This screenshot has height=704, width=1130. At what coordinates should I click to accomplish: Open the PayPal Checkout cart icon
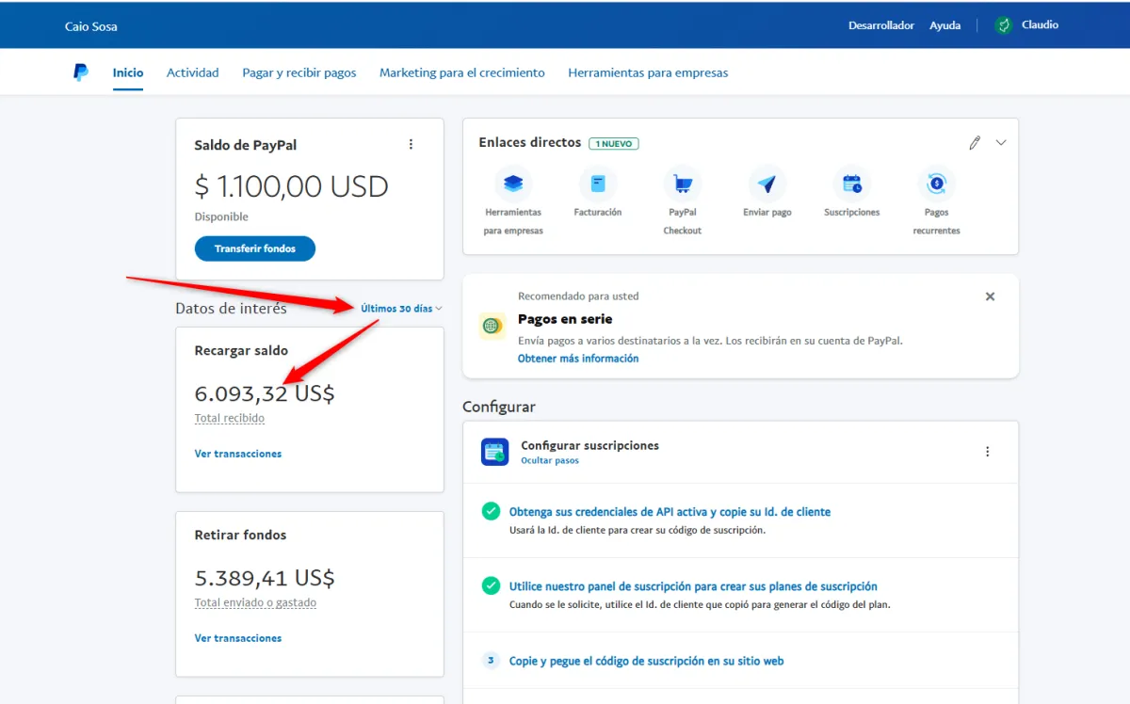683,184
